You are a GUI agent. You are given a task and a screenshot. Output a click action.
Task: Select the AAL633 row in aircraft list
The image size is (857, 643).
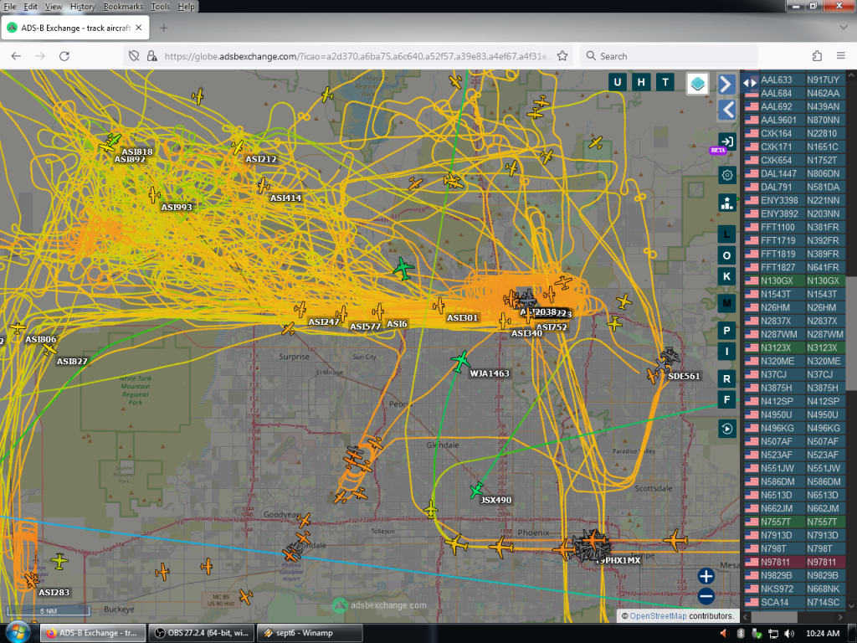click(795, 80)
